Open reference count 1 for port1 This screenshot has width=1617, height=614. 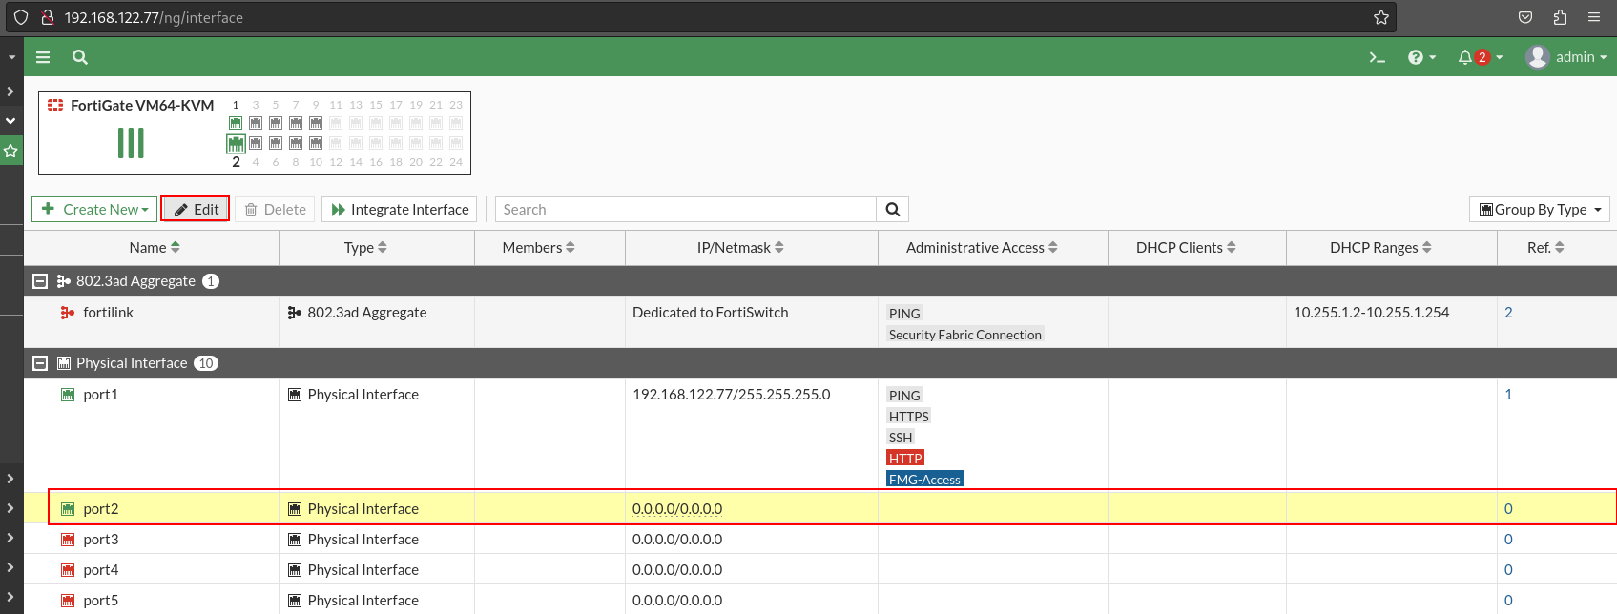point(1508,395)
